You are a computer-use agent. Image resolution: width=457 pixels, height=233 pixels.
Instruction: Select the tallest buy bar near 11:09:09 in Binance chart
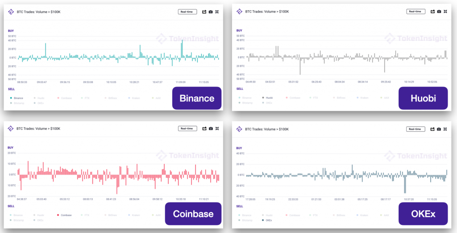point(182,49)
